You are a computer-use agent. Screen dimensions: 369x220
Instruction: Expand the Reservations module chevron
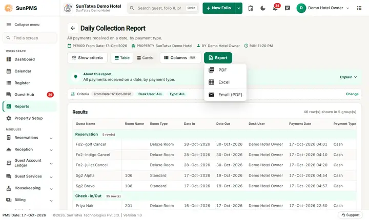51,138
